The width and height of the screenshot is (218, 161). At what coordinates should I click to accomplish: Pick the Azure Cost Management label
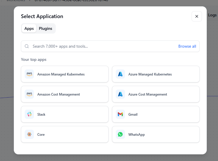(148, 94)
